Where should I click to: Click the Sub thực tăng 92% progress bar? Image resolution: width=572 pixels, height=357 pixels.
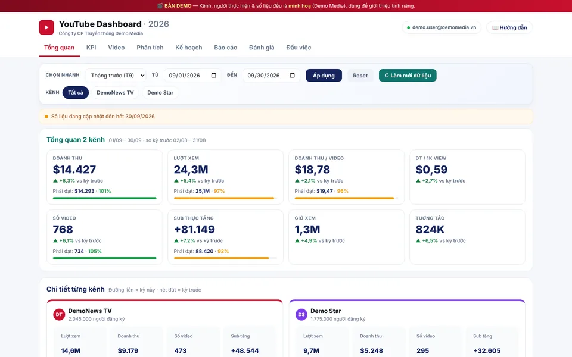pyautogui.click(x=225, y=258)
